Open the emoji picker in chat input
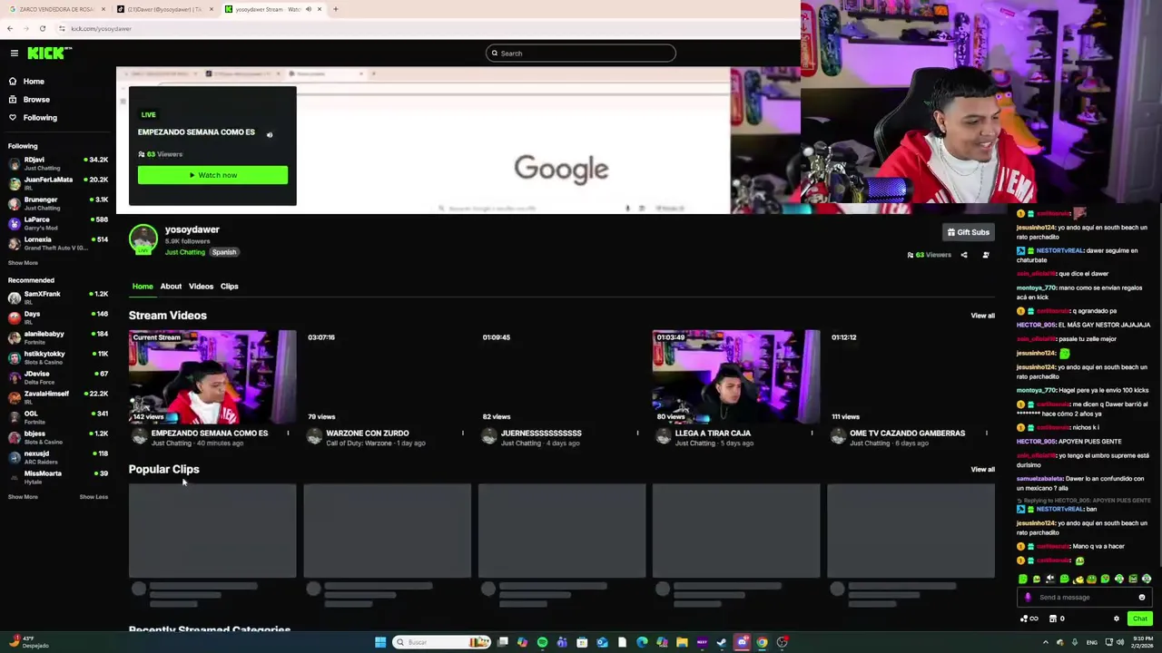Viewport: 1162px width, 653px height. 1142,598
